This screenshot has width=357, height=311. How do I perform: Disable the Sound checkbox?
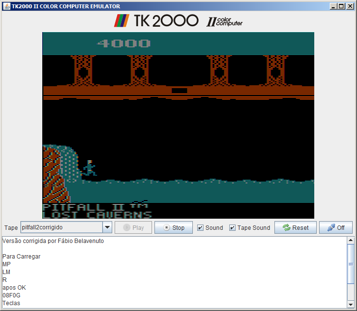click(201, 228)
